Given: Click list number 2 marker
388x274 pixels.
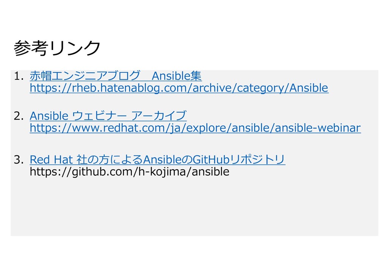Looking at the screenshot, I should click(x=19, y=116).
